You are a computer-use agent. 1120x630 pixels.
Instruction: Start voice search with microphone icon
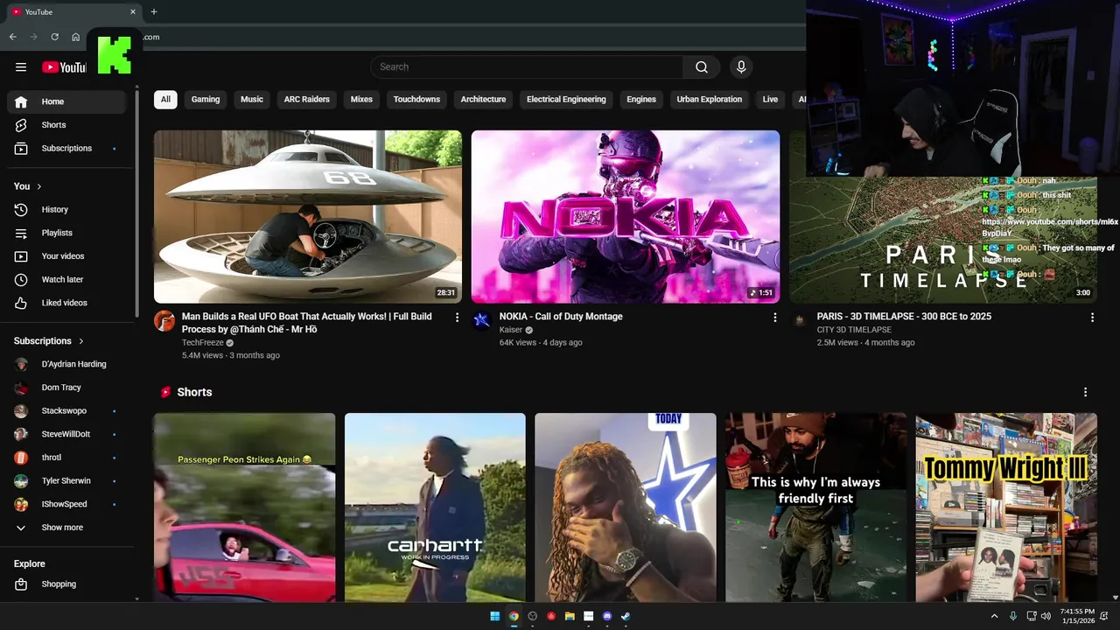click(741, 67)
